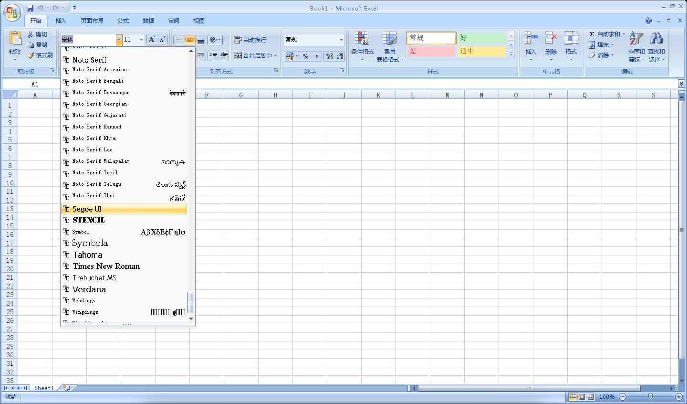
Task: Open Format as Table (套用表格格式)
Action: coord(390,46)
